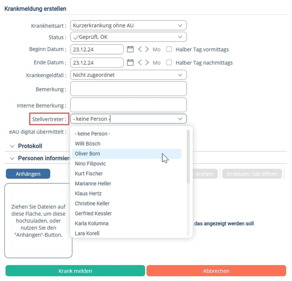Screen dimensions: 292x281
Task: Enable Halber Tag nachmittags checkbox
Action: (x=169, y=62)
